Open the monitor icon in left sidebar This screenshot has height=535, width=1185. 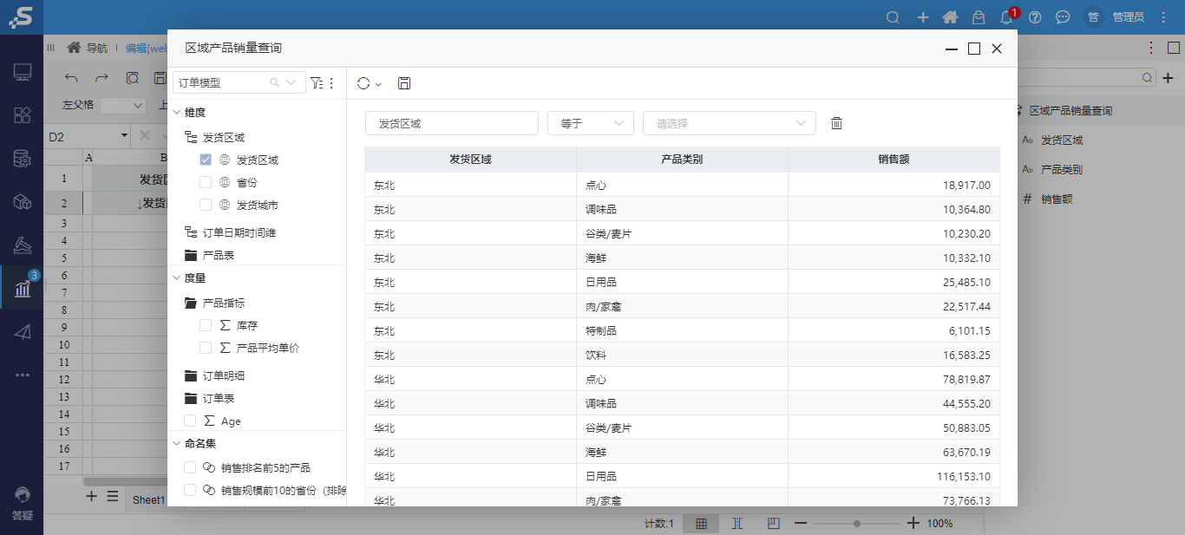coord(23,73)
